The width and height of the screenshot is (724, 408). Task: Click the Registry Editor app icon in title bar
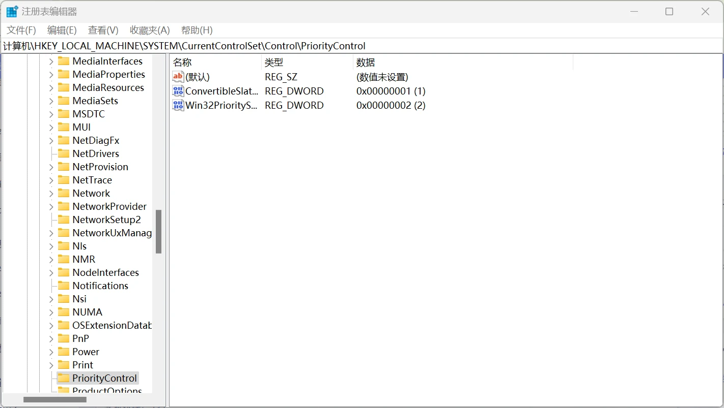[x=12, y=12]
